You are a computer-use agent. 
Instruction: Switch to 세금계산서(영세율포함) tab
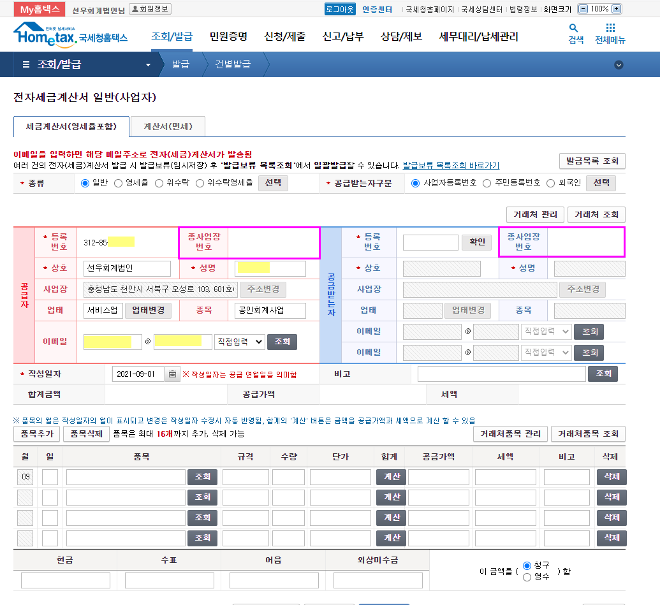click(71, 127)
